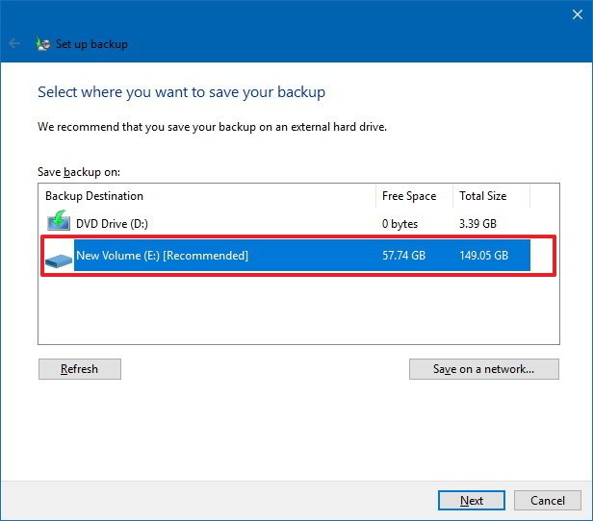Screen dimensions: 593x521
Task: Click the Save backup on label
Action: coord(79,172)
